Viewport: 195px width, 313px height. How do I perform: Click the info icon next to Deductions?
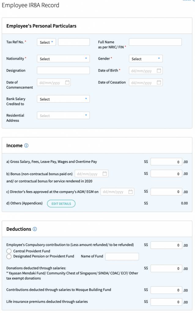(x=35, y=229)
